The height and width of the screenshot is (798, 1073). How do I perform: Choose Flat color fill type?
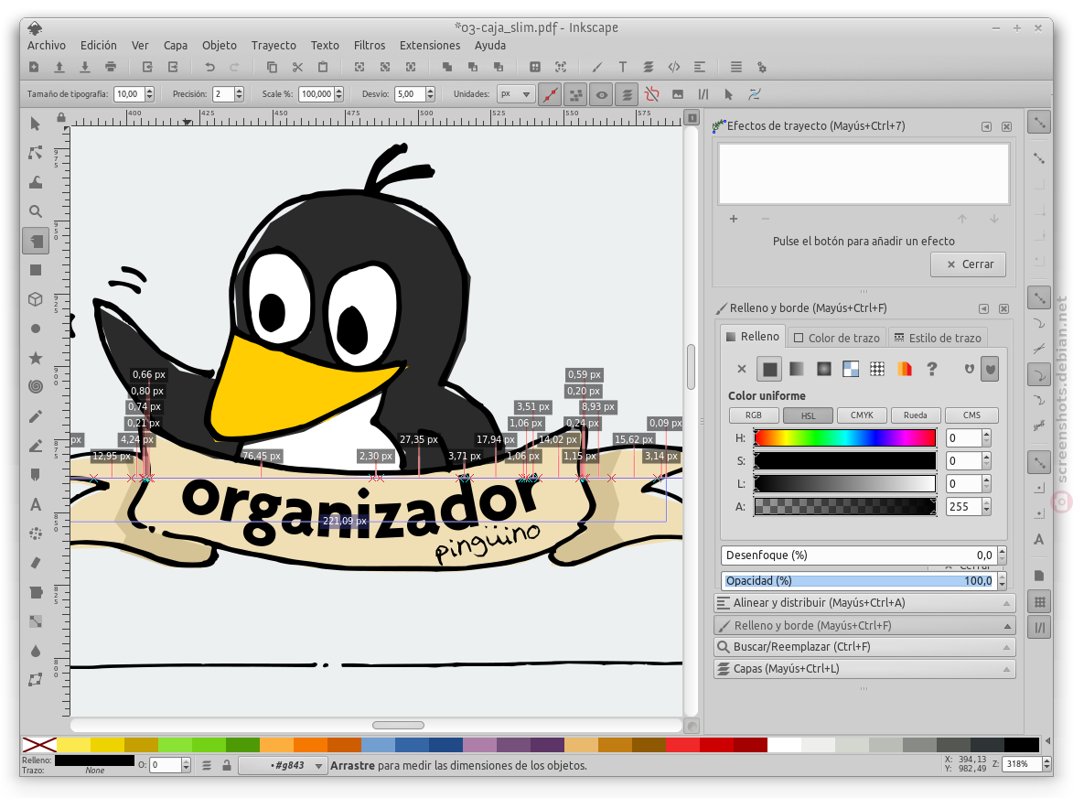(770, 370)
